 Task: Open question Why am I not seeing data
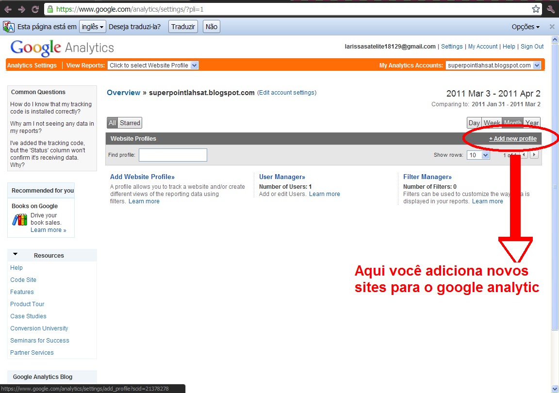point(52,127)
